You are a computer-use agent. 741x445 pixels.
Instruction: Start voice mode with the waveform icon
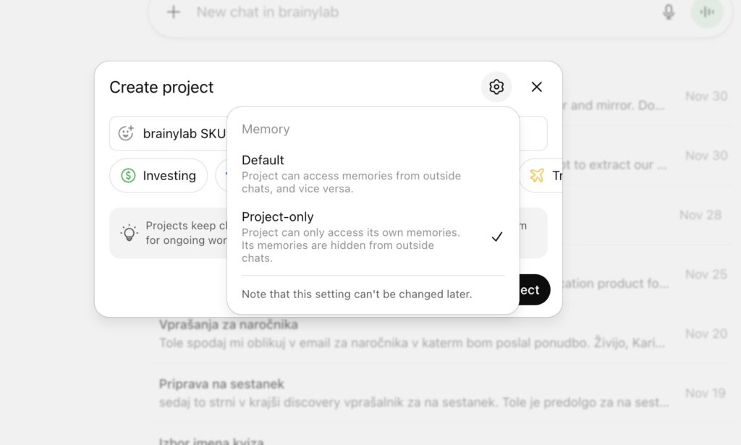point(707,12)
